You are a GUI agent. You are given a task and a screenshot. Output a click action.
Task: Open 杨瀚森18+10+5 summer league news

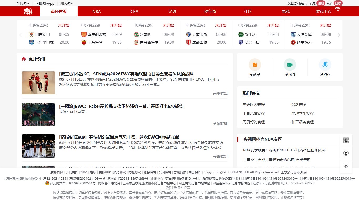[284, 150]
